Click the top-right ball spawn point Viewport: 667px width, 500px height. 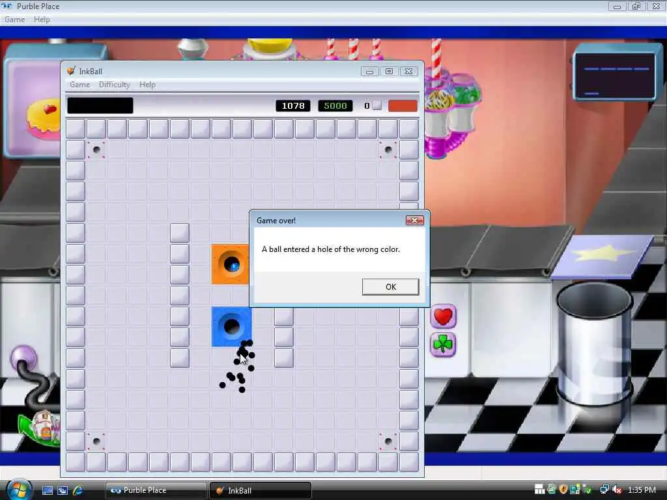pos(388,150)
